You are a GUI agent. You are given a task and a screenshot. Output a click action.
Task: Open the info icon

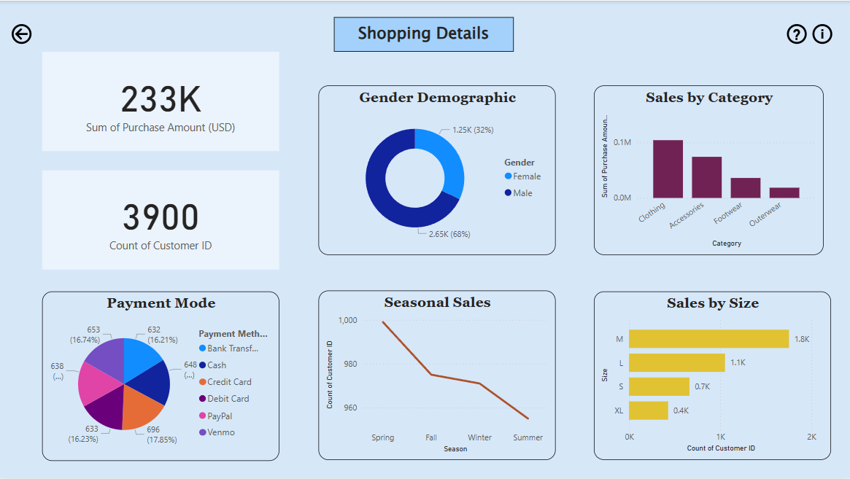(822, 34)
